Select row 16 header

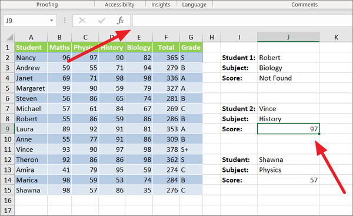(x=8, y=201)
